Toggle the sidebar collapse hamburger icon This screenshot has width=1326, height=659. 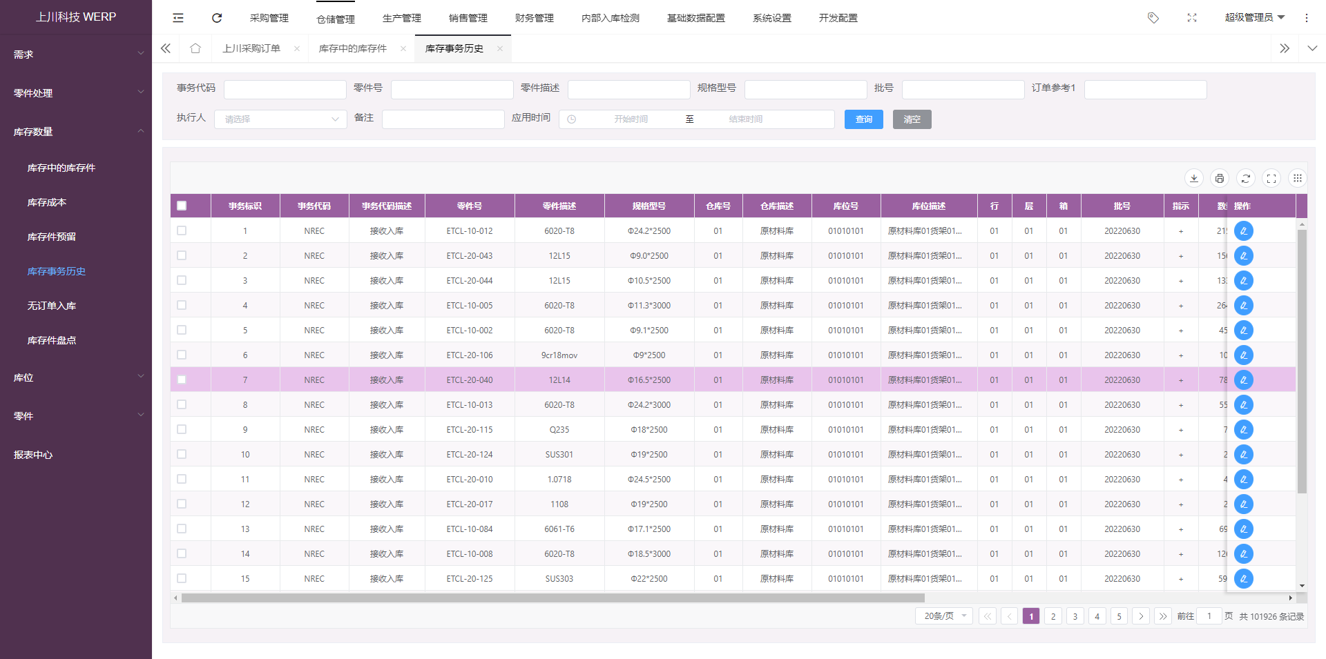pos(178,18)
